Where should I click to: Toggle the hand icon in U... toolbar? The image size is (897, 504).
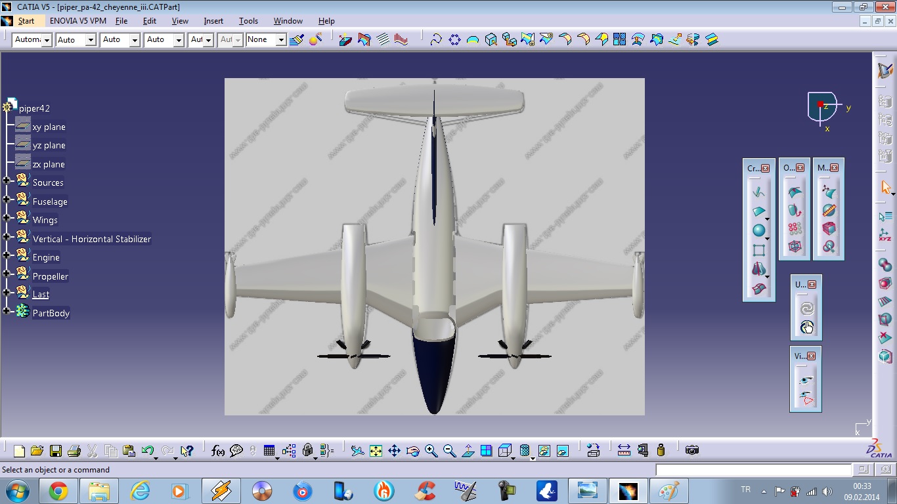[x=806, y=327]
